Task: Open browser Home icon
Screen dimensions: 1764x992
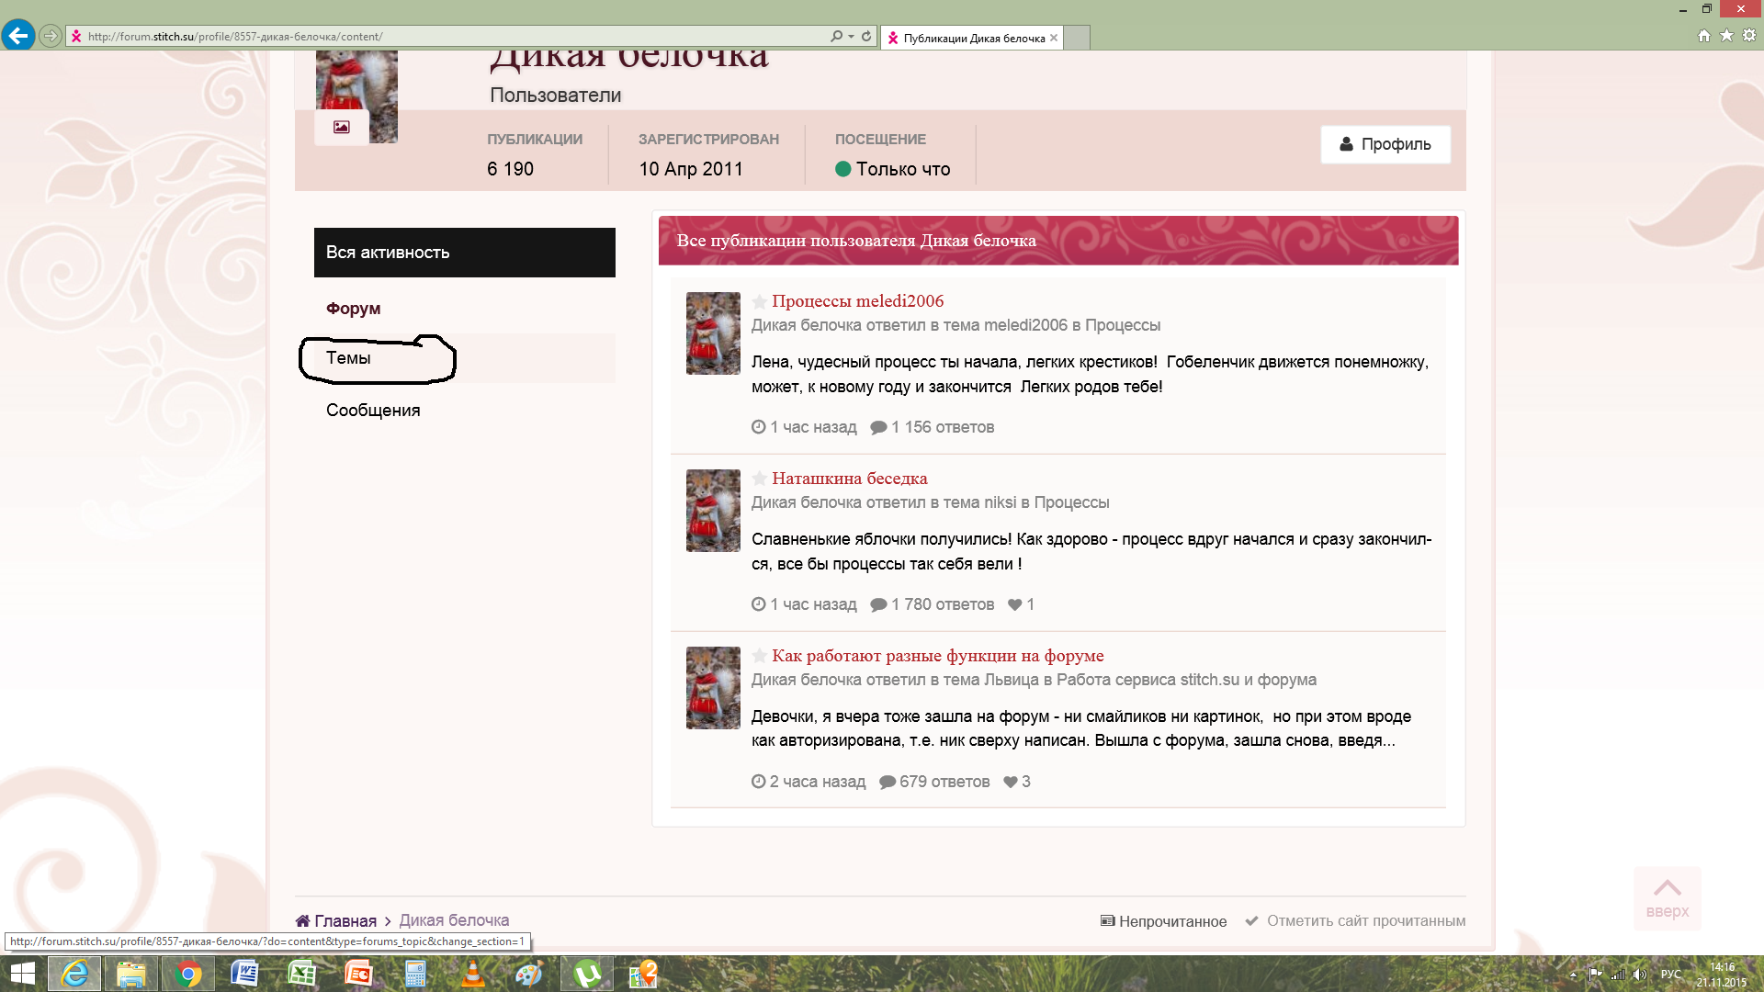Action: 1703,36
